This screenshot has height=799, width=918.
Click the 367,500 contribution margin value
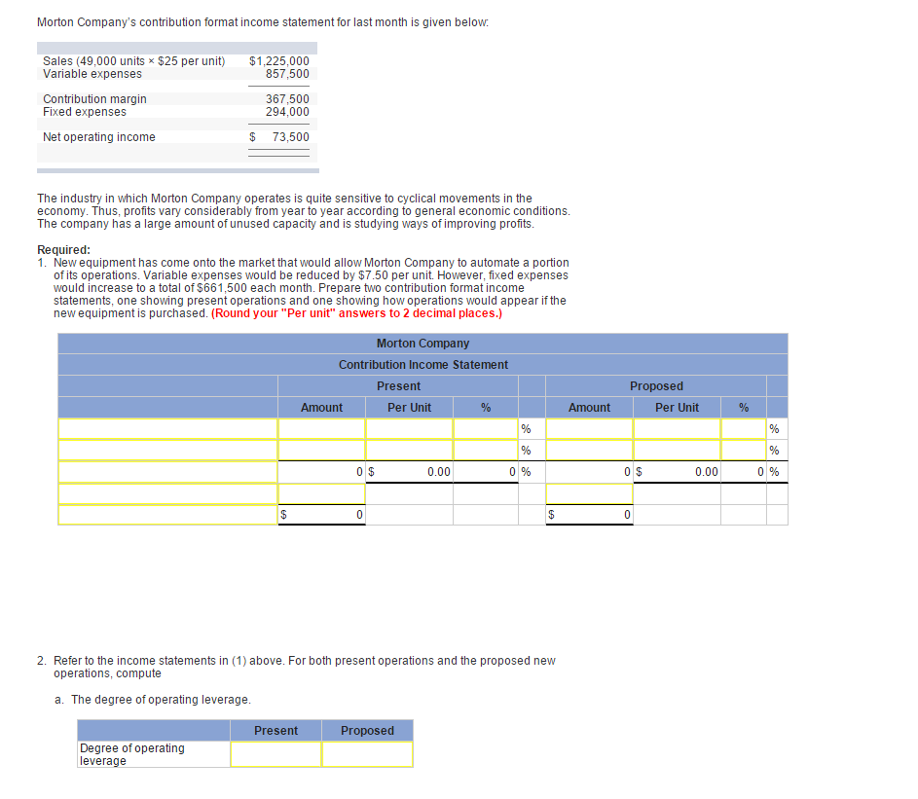[287, 99]
